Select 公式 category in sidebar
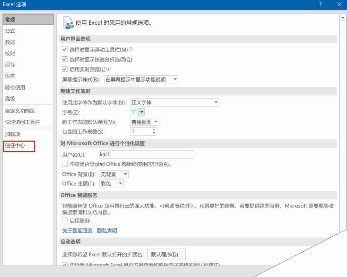The height and width of the screenshot is (277, 347). click(x=28, y=31)
